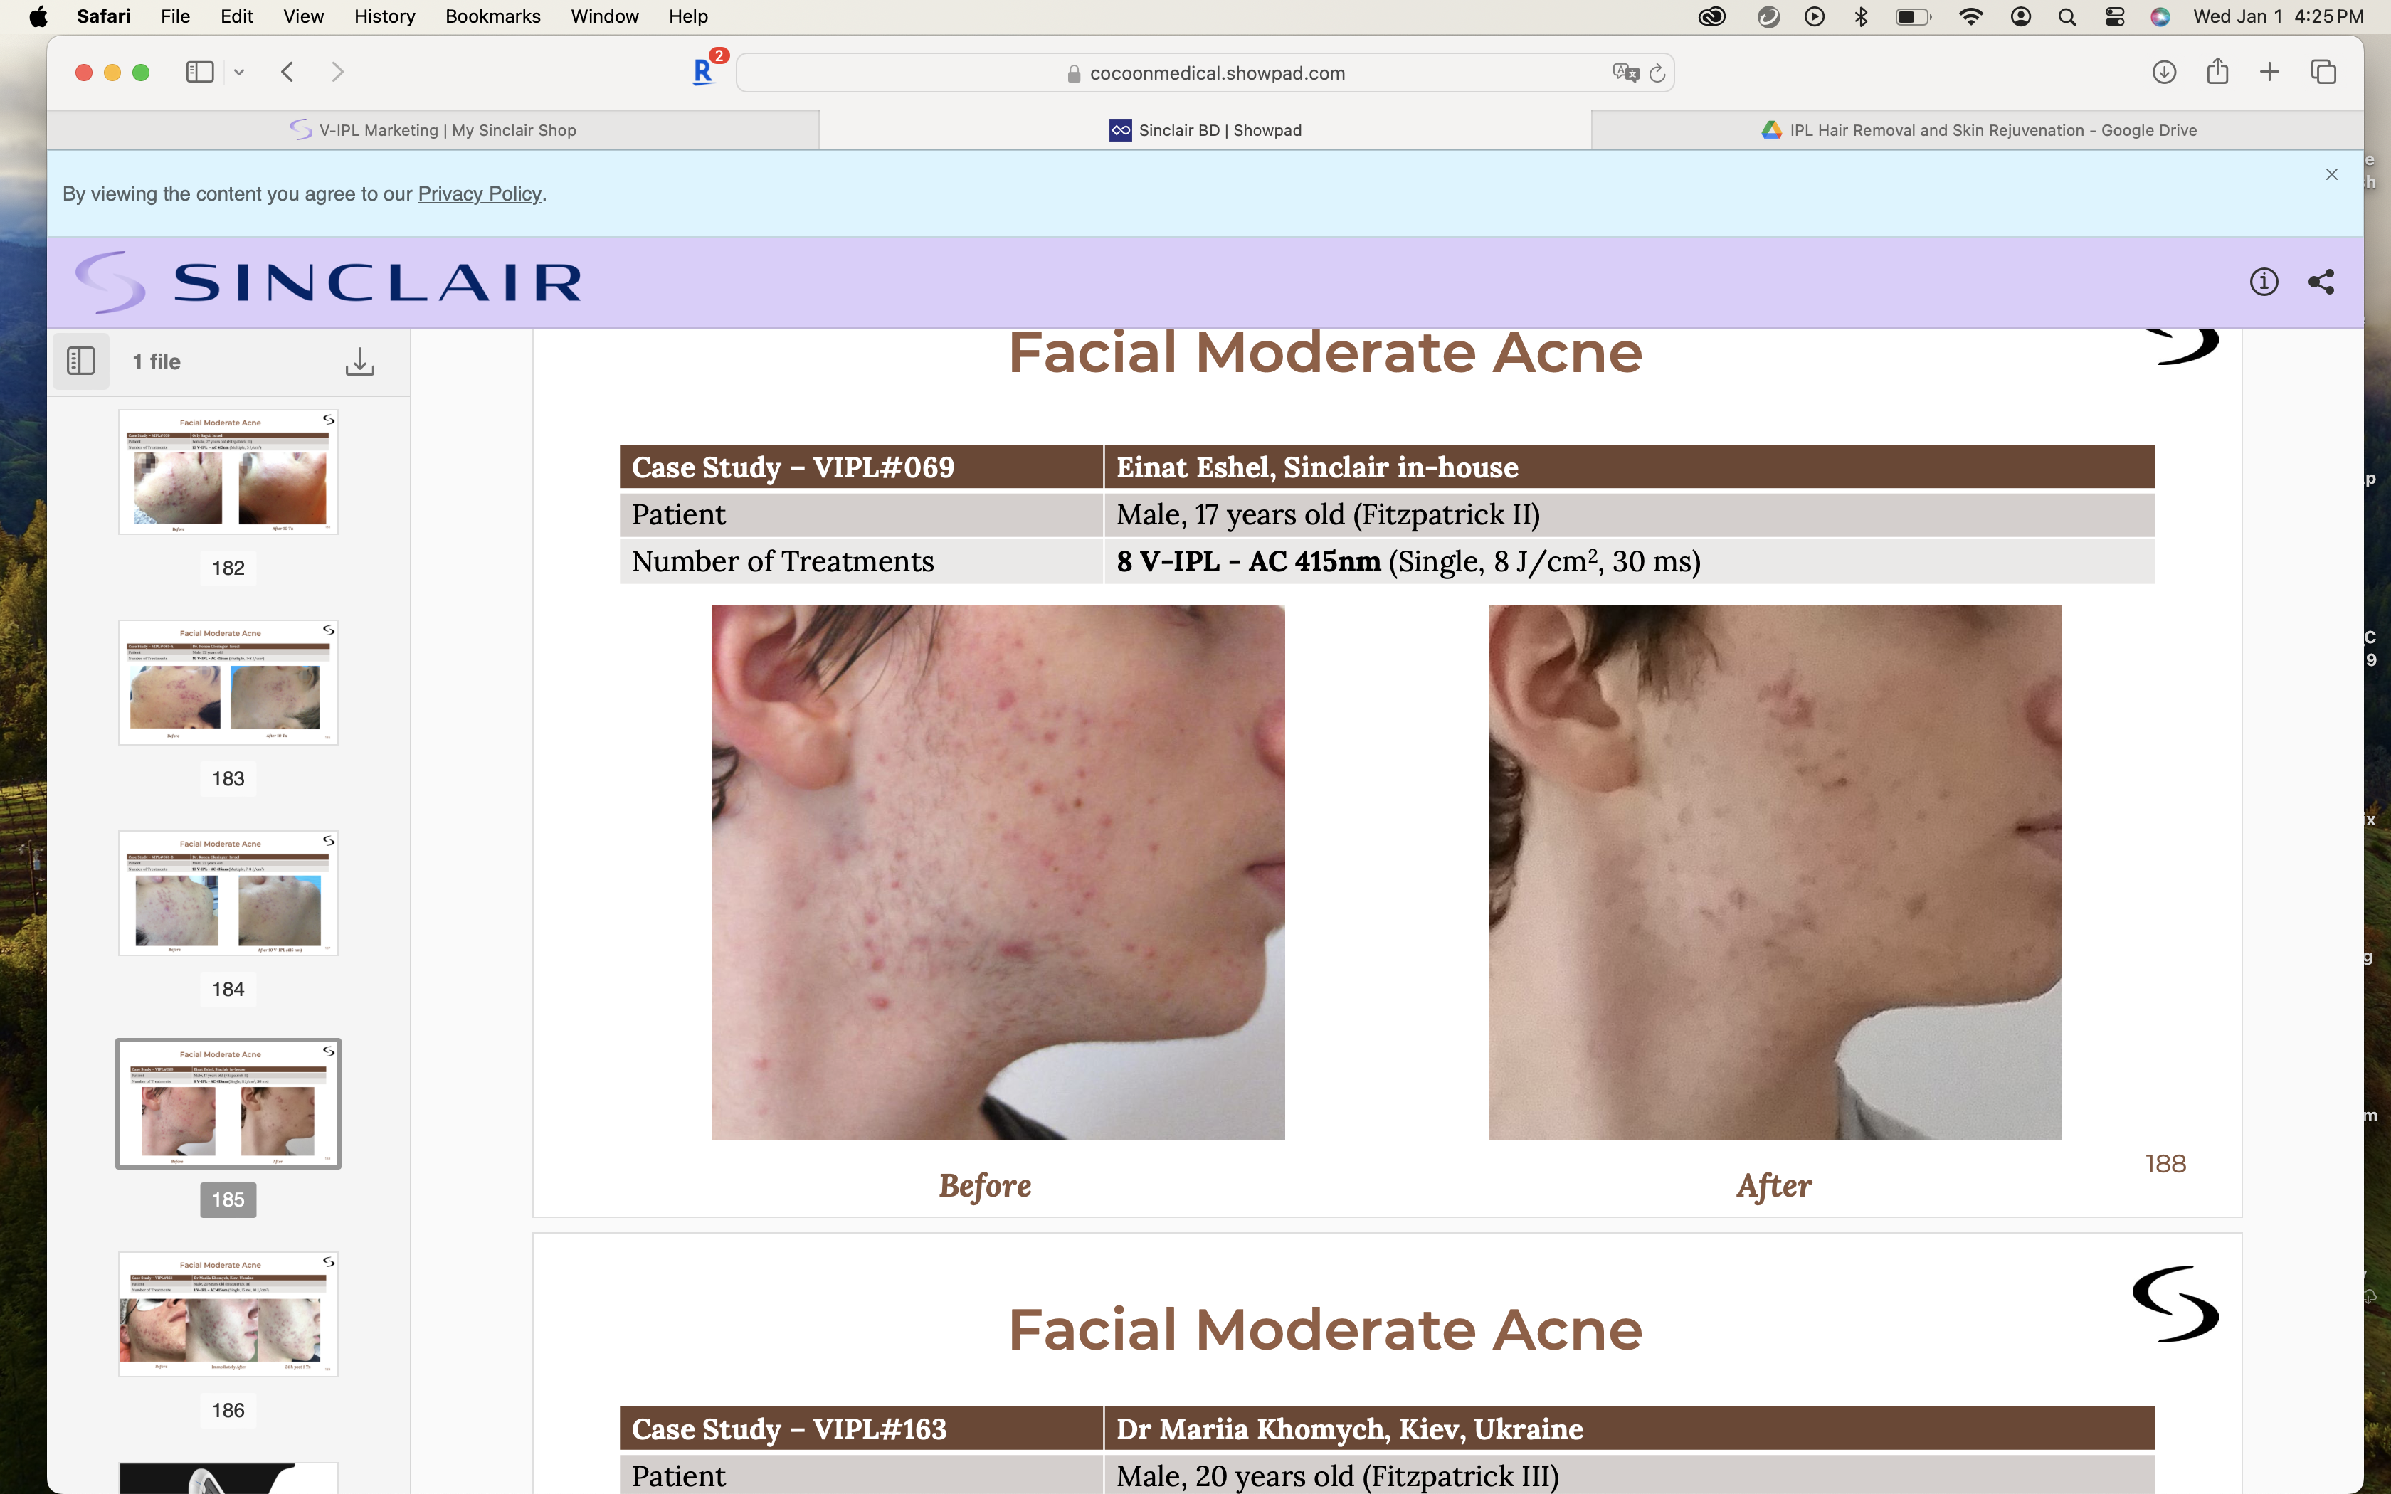Screen dimensions: 2391x1494
Task: Open the Wi-Fi menu
Action: pyautogui.click(x=1970, y=17)
